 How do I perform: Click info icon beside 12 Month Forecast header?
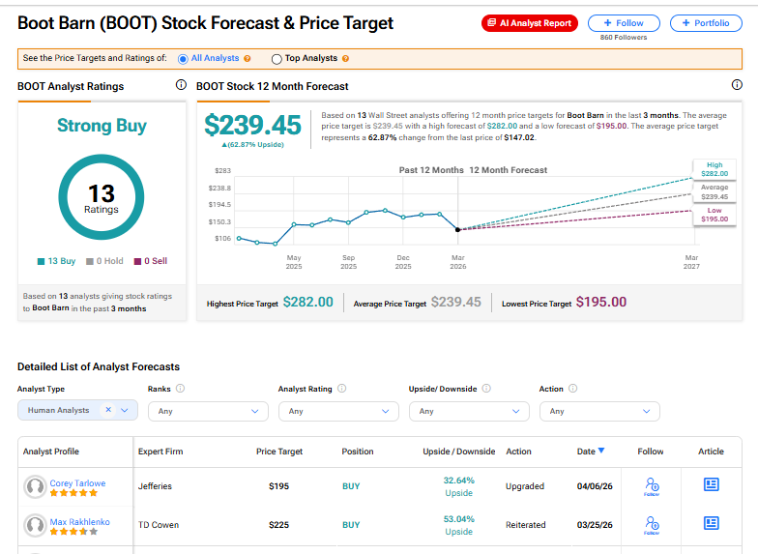pyautogui.click(x=738, y=86)
